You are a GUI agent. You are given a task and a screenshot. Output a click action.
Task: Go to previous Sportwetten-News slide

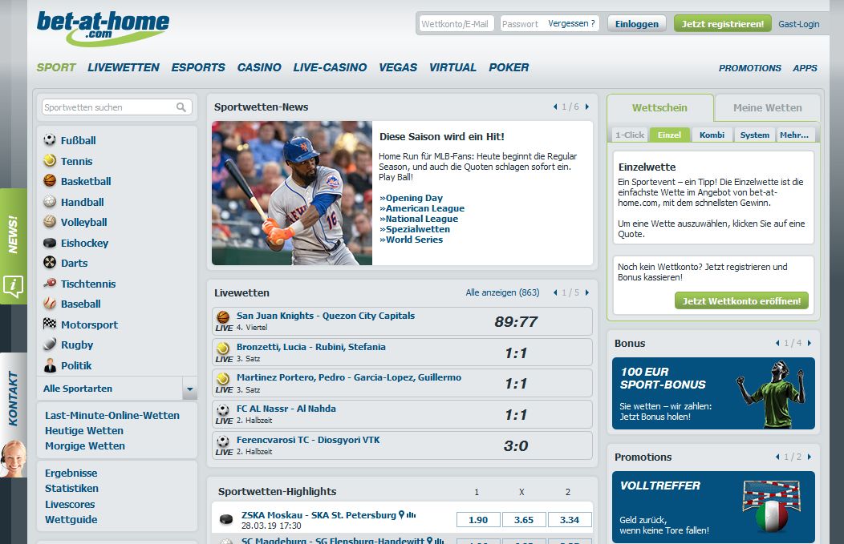tap(555, 107)
